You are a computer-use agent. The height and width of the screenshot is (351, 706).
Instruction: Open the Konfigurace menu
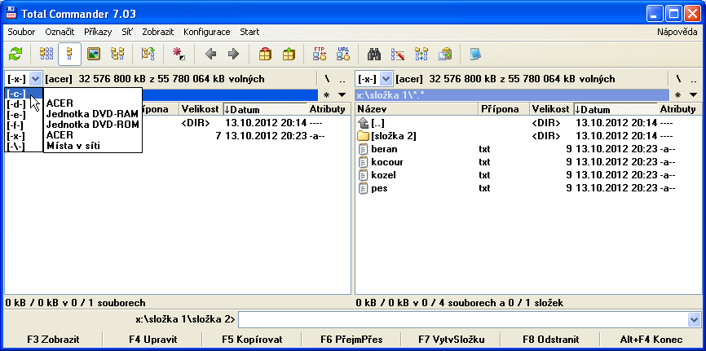[x=207, y=32]
